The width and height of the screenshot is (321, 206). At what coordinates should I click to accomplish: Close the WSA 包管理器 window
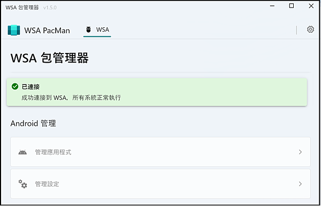click(311, 6)
